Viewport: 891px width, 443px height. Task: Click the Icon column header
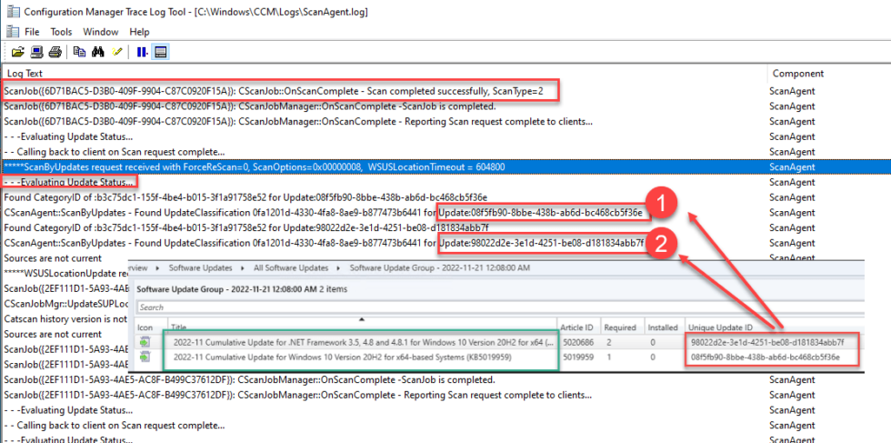[145, 327]
